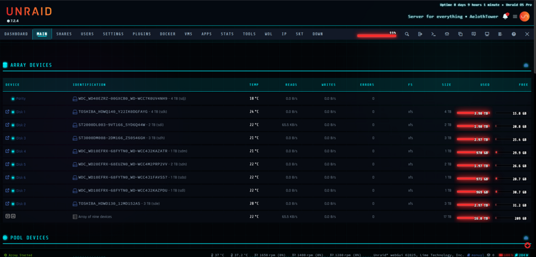Screen dimensions: 536x257
Task: Toggle the Disk 8 status indicator dot
Action: tap(13, 204)
